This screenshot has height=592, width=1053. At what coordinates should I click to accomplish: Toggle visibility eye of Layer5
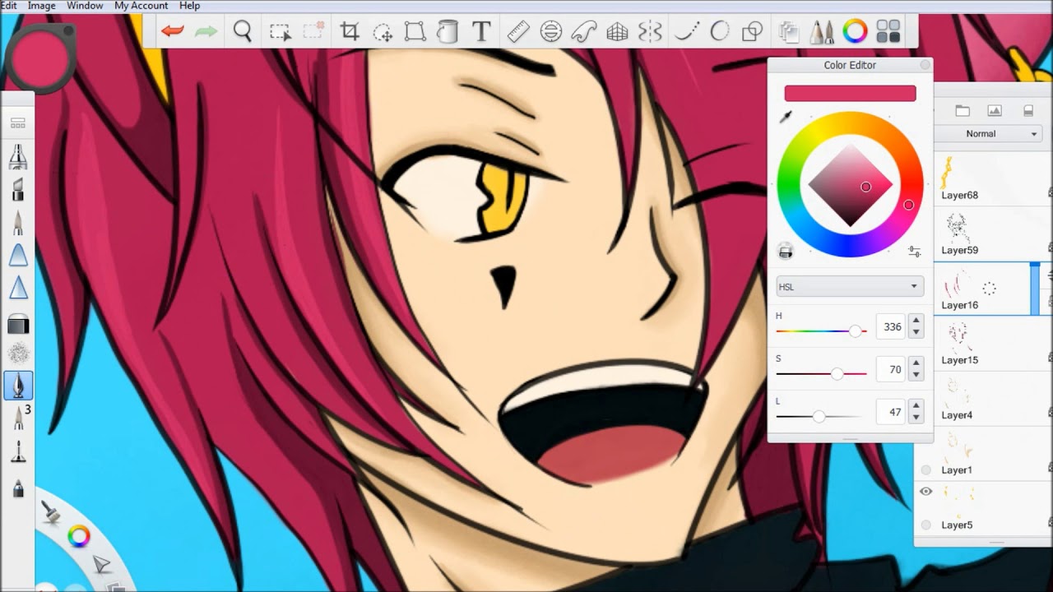[926, 491]
